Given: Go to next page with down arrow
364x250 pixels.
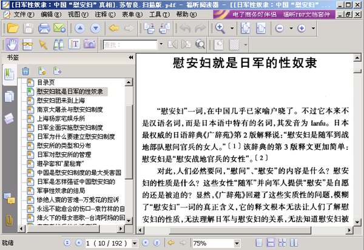Looking at the screenshot, I should [95, 28].
